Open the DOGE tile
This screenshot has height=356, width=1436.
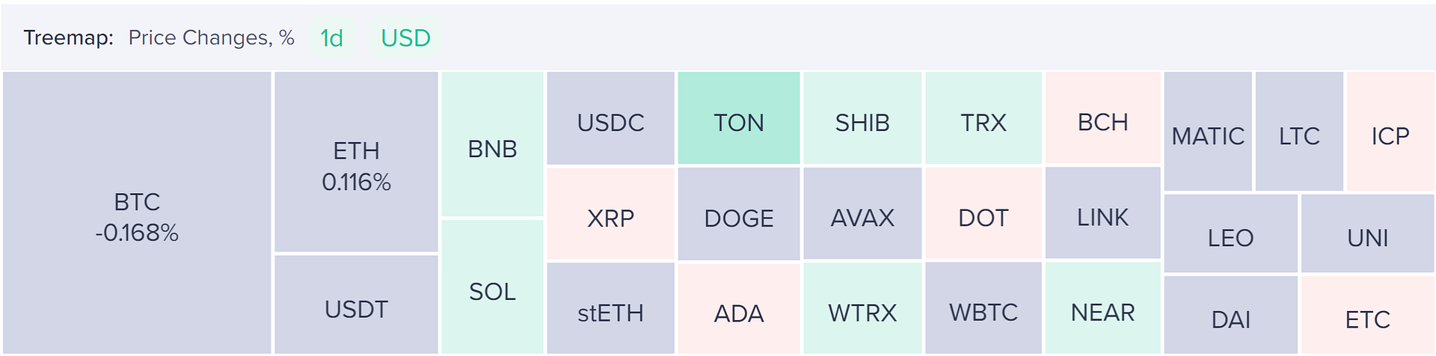pos(739,214)
